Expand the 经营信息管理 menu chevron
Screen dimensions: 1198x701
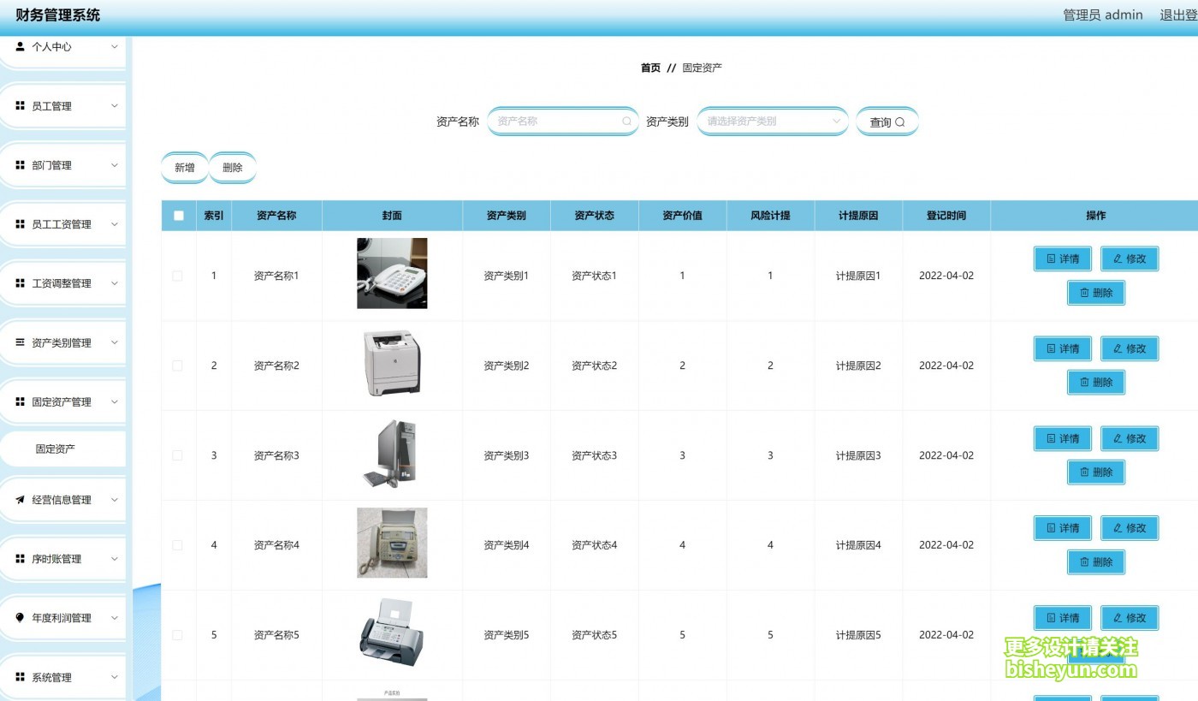pyautogui.click(x=115, y=500)
